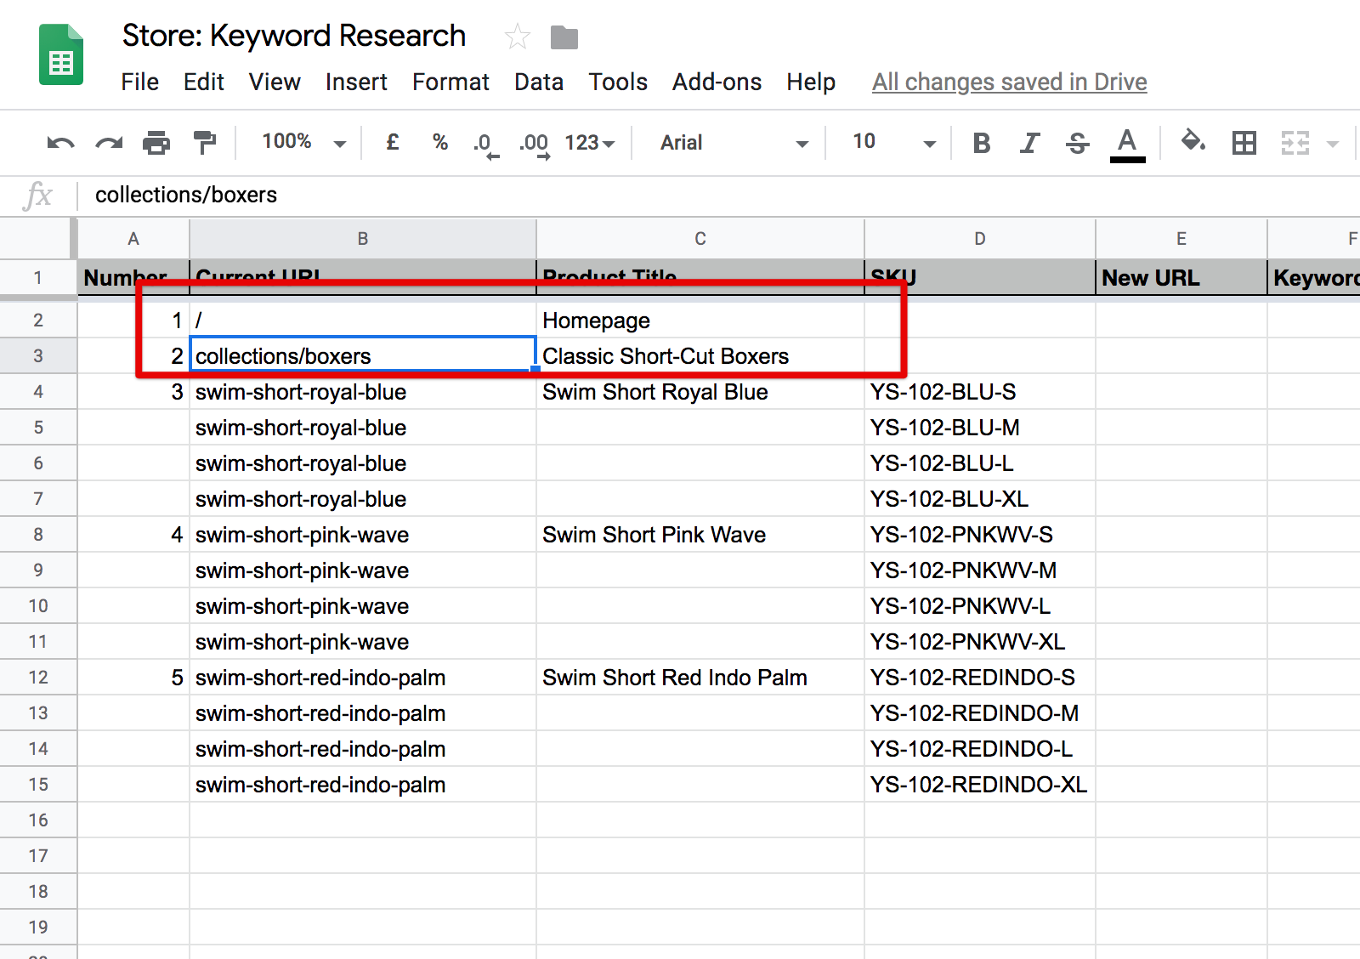This screenshot has height=959, width=1360.
Task: Open the fill color bucket picker
Action: (x=1193, y=141)
